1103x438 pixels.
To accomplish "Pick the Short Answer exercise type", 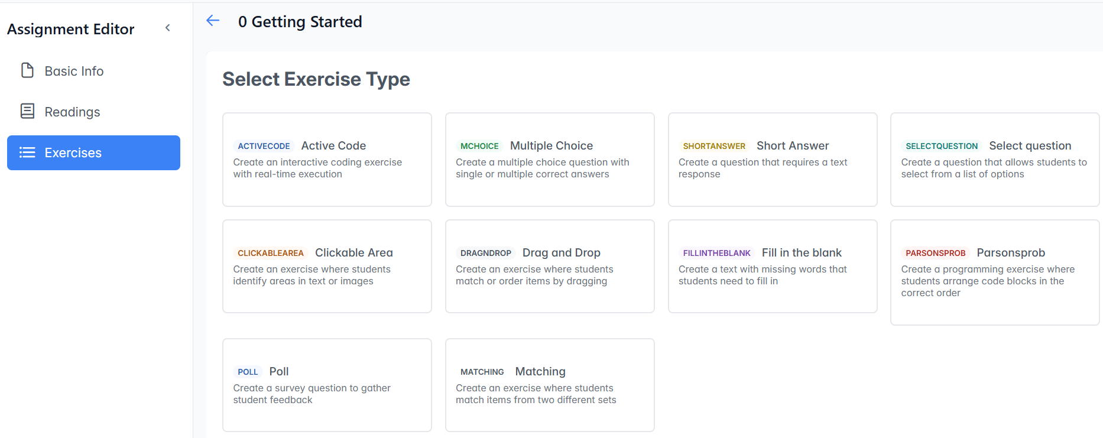I will point(772,160).
